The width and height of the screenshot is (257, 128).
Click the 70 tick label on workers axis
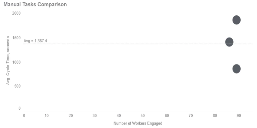[x=191, y=116]
